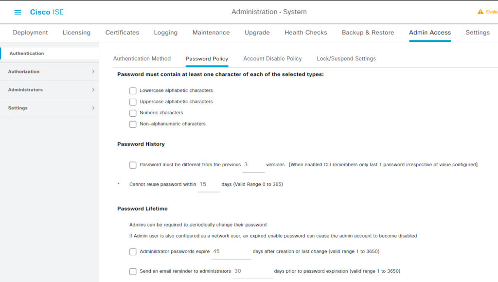Enable password history previous versions checkbox
Viewport: 498px width, 282px height.
click(x=133, y=165)
